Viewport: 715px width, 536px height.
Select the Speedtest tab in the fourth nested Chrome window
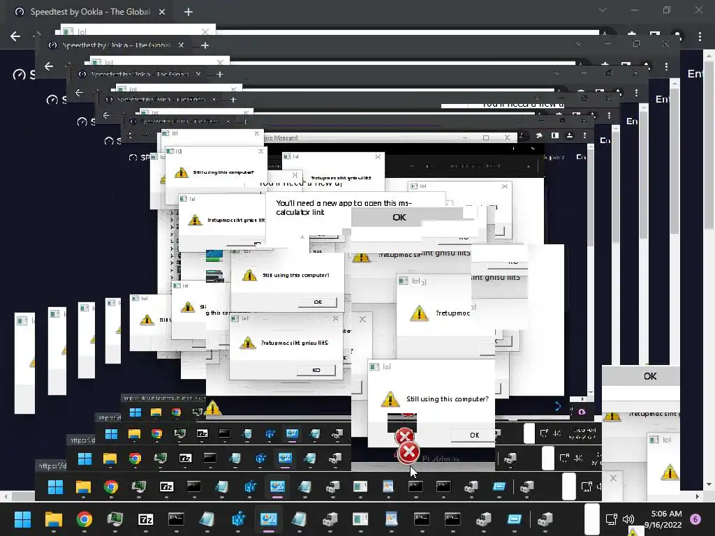(160, 99)
